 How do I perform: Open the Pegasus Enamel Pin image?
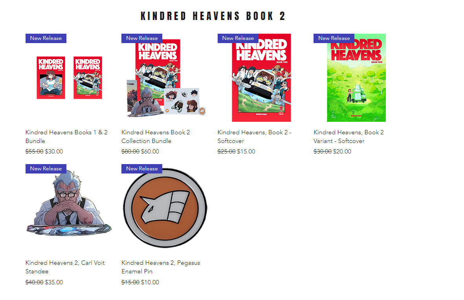pyautogui.click(x=165, y=208)
